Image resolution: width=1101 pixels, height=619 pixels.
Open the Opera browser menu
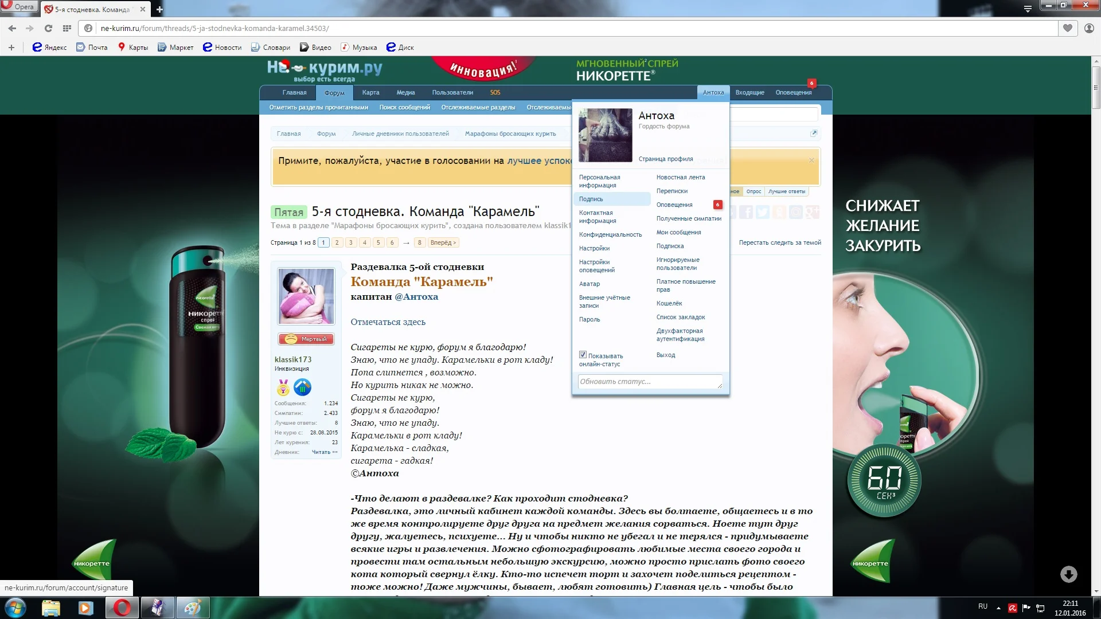coord(19,7)
